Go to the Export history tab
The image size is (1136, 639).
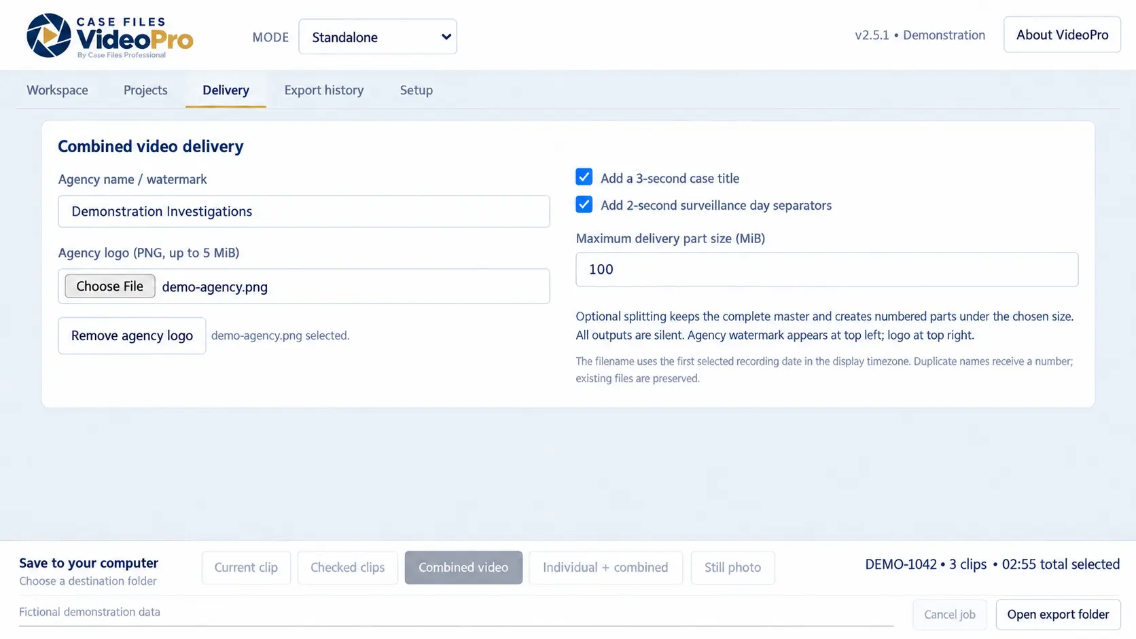[x=324, y=90]
